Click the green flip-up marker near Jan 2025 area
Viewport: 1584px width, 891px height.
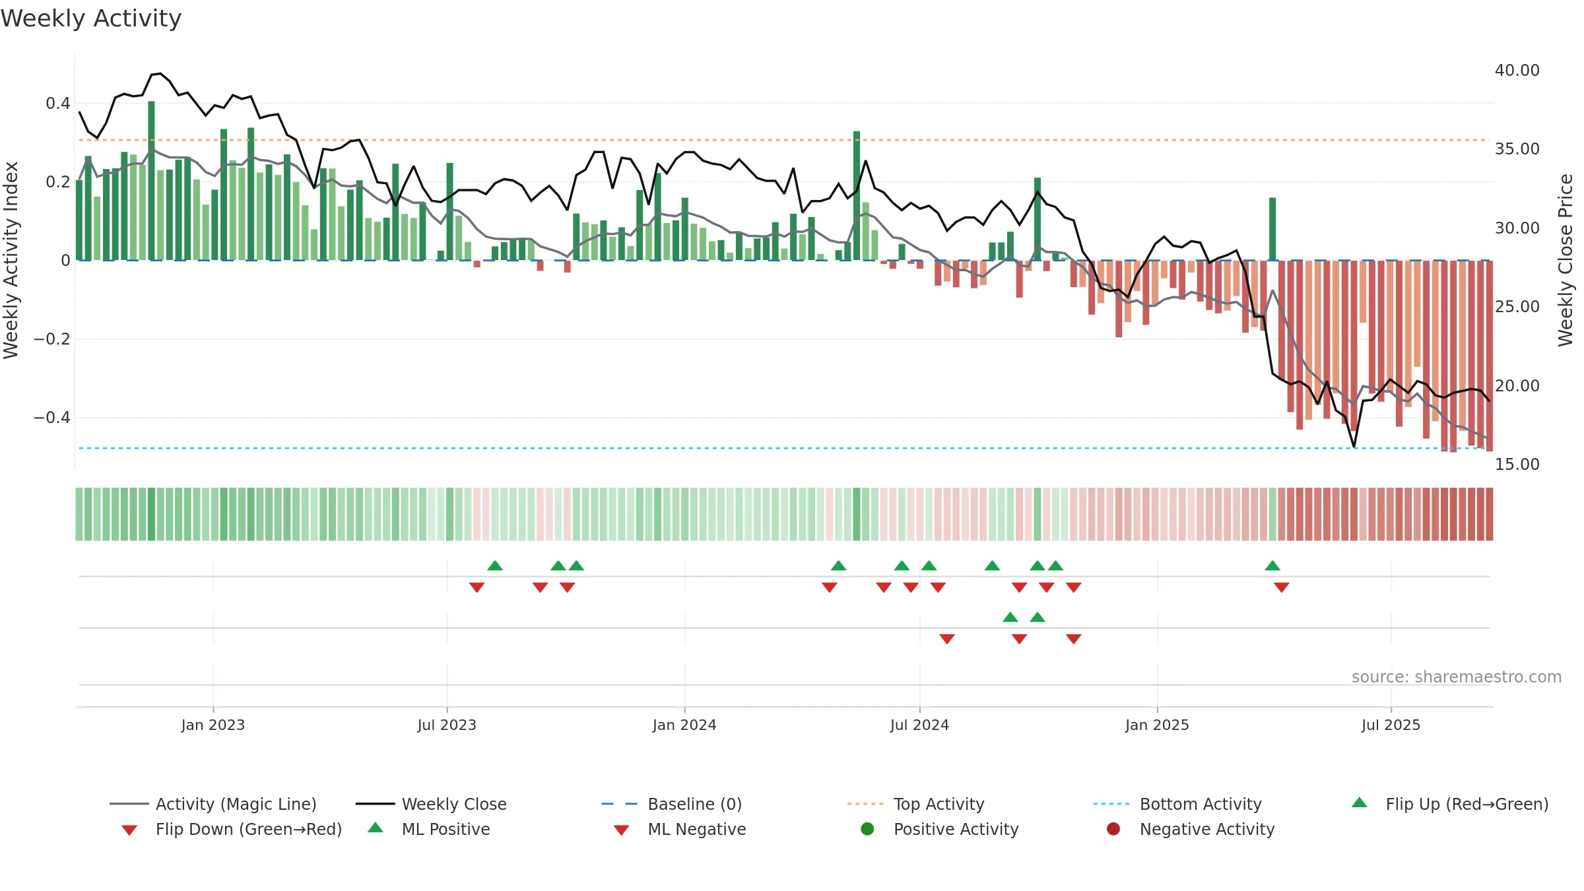(x=1272, y=566)
